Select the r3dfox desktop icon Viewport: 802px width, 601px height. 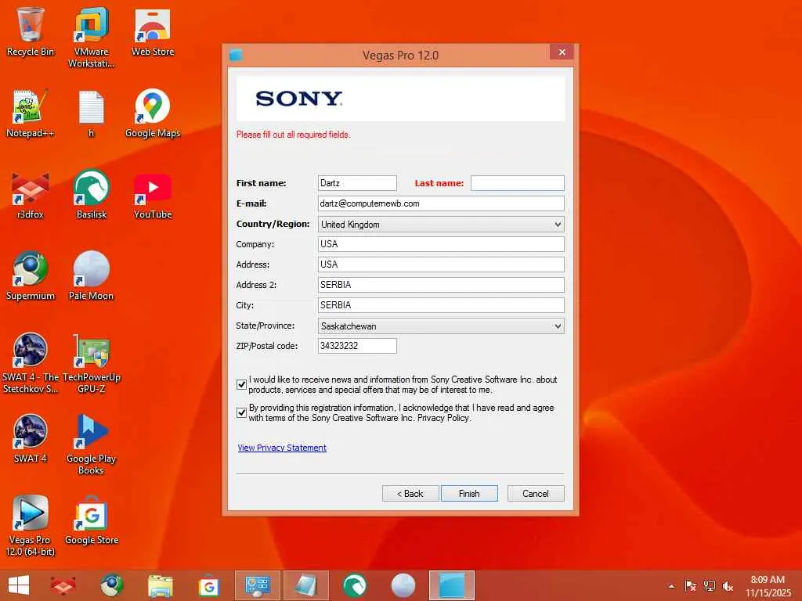click(x=30, y=195)
